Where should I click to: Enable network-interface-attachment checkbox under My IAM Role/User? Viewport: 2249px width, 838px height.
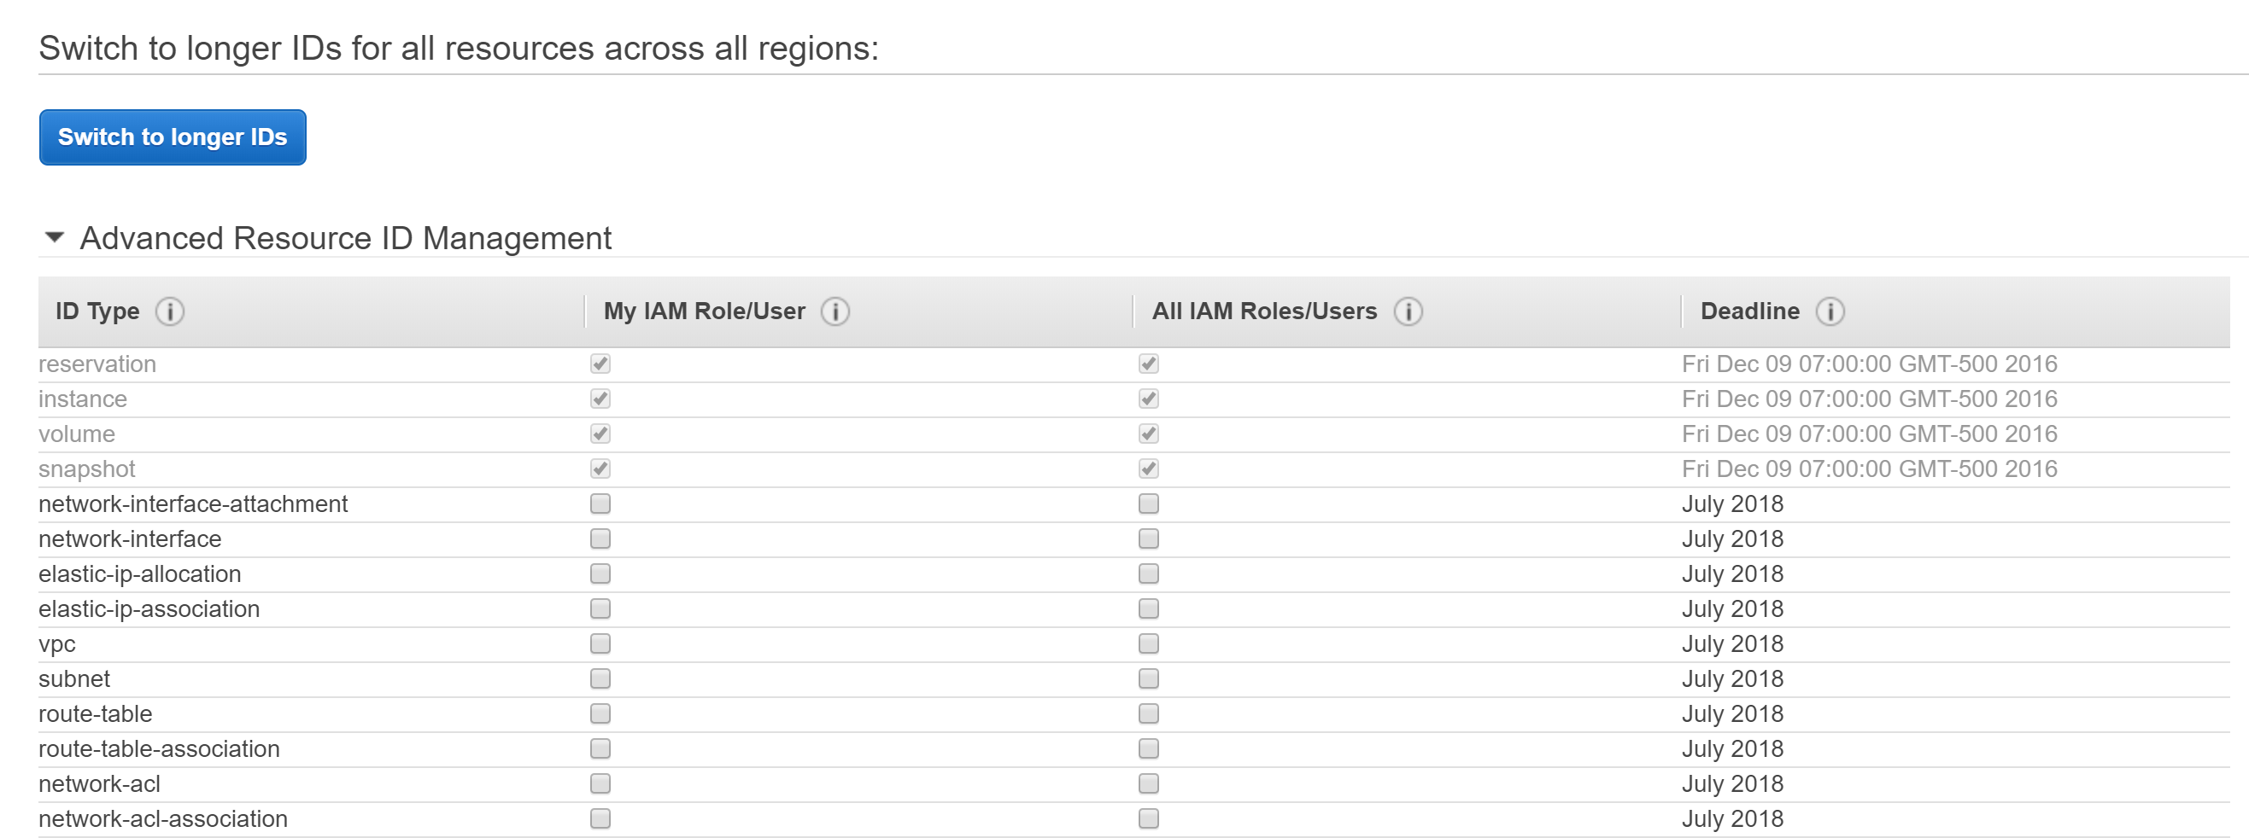599,504
